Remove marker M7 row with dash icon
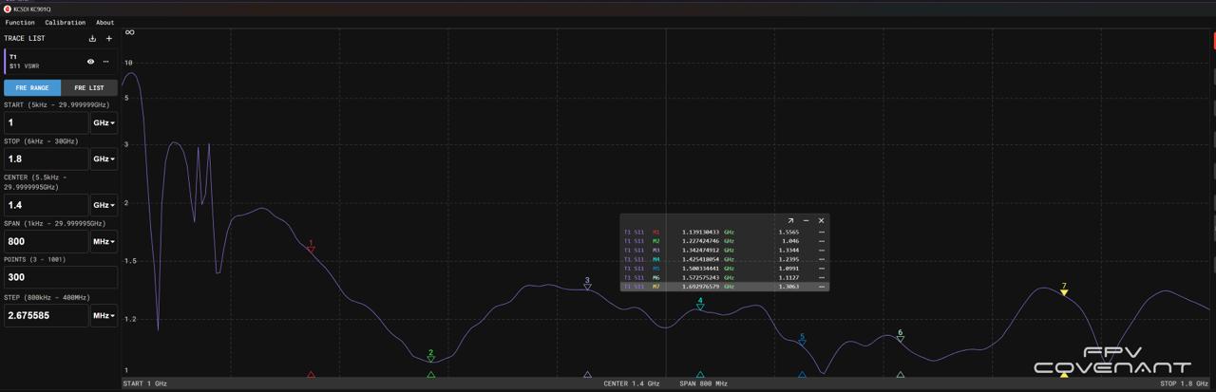The height and width of the screenshot is (392, 1216). [x=822, y=286]
